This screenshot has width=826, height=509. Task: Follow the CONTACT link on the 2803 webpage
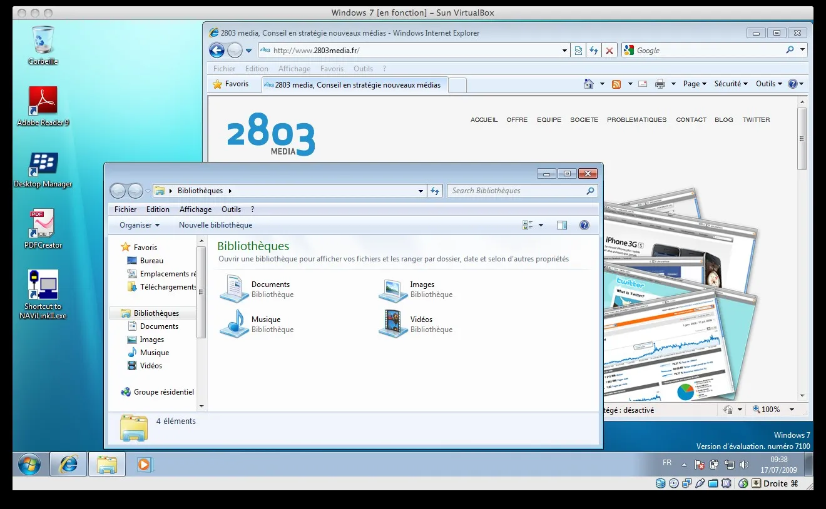691,119
